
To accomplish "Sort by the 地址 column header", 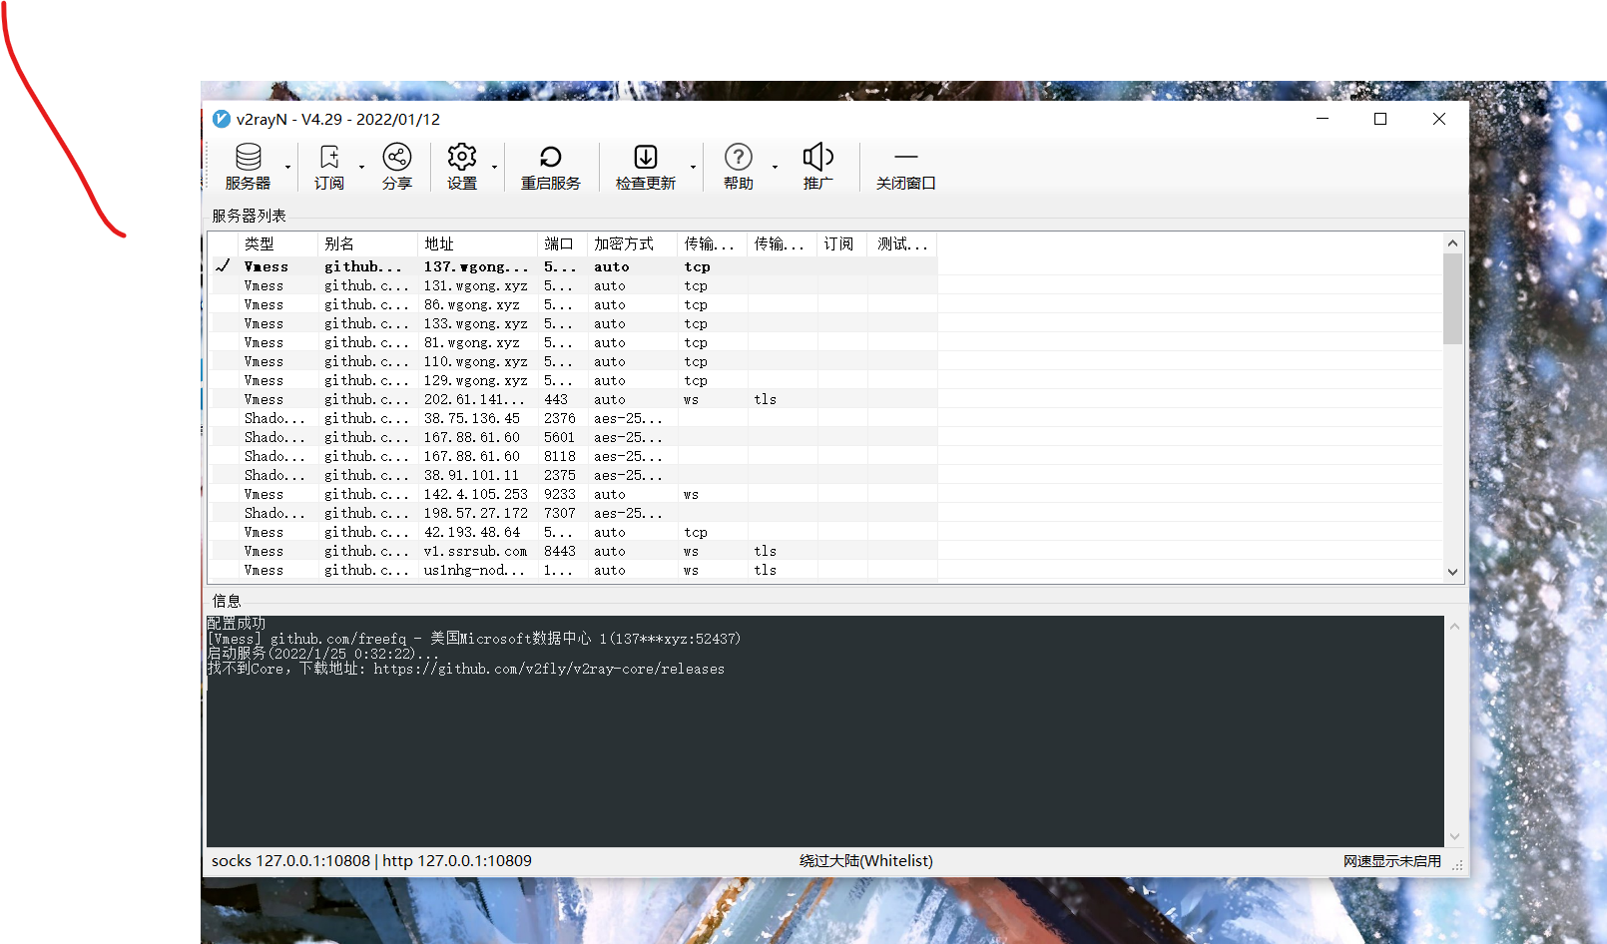I will (x=477, y=243).
